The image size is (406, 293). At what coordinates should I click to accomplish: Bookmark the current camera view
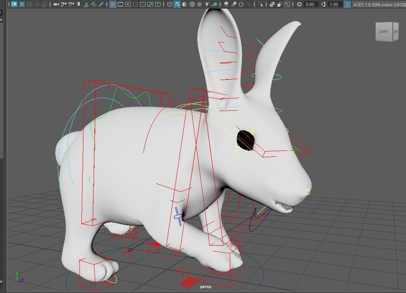pyautogui.click(x=78, y=5)
